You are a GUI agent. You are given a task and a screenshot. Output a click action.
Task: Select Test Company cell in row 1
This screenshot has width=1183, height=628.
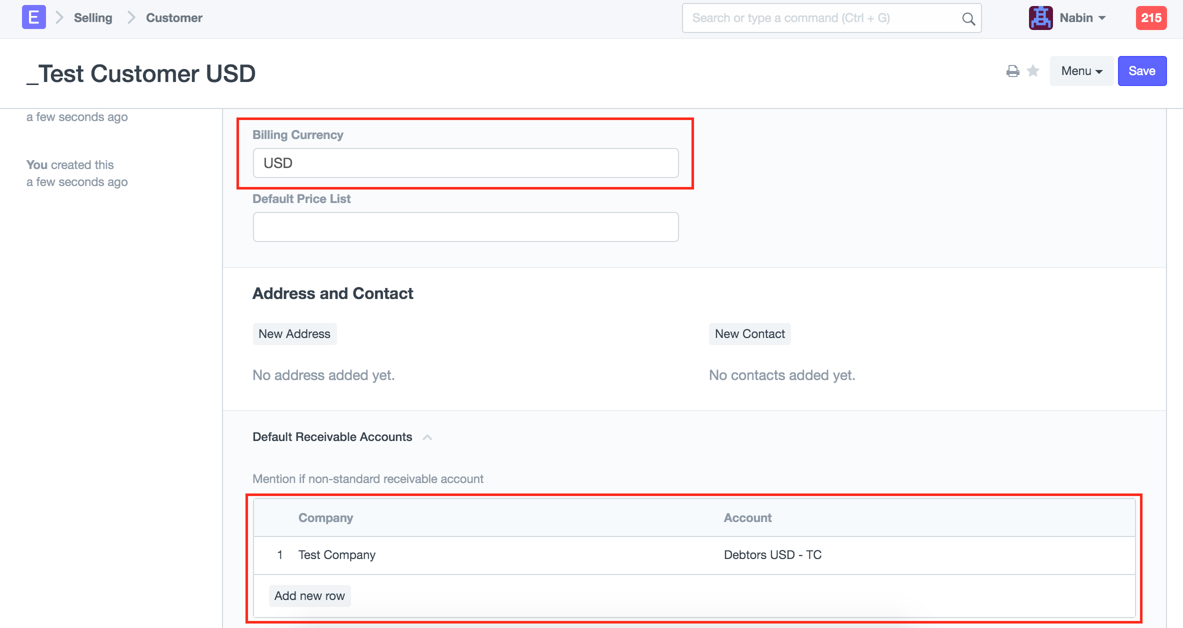pos(337,555)
